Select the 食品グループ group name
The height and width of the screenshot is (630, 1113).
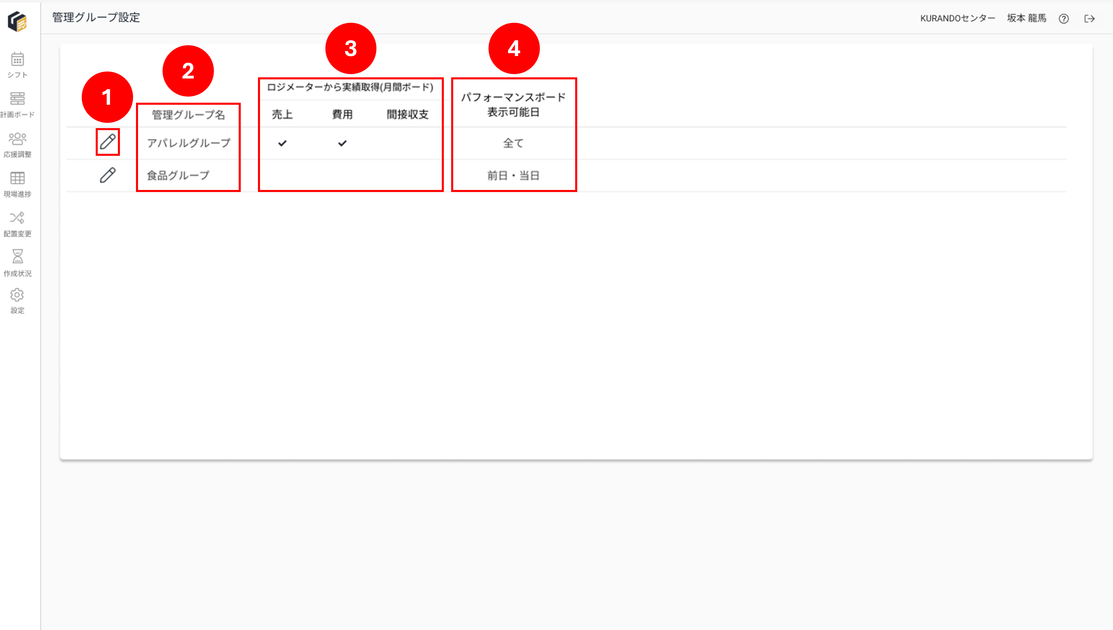pyautogui.click(x=178, y=175)
